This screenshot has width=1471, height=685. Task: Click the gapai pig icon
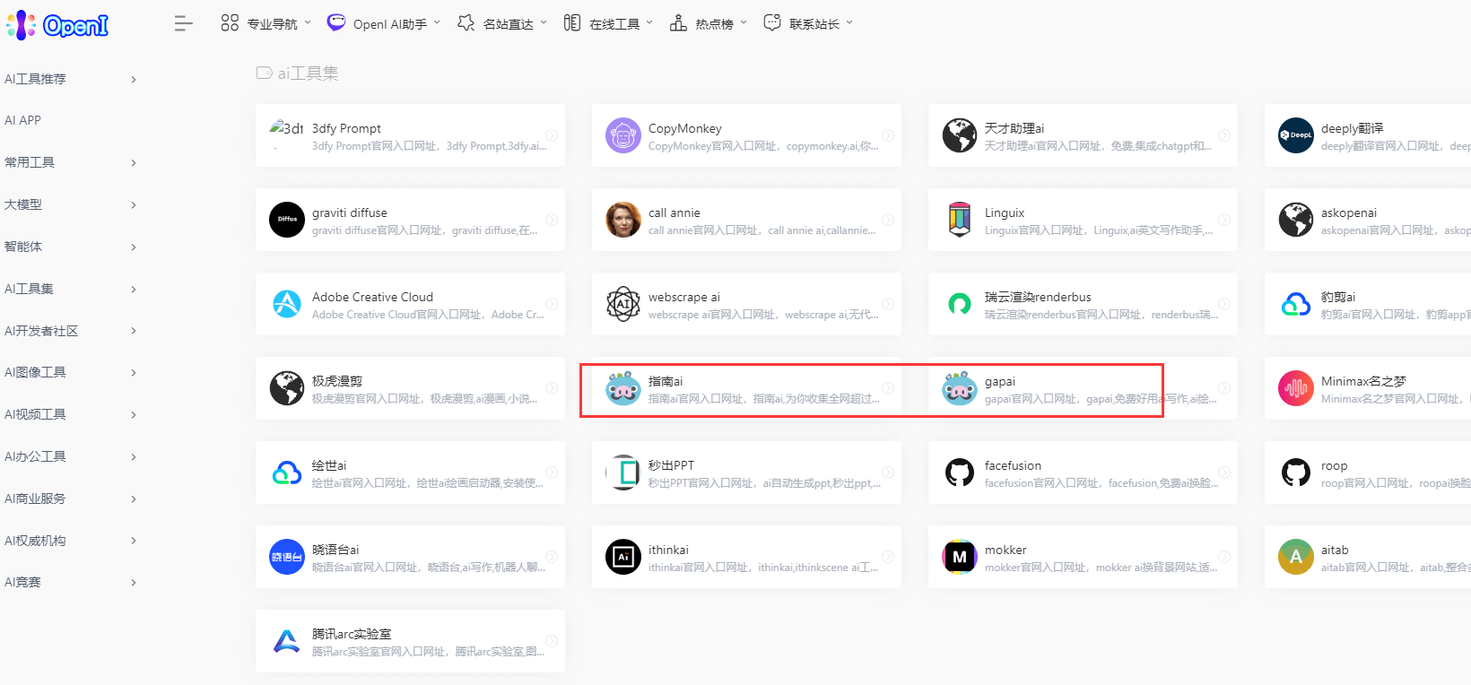(x=960, y=388)
